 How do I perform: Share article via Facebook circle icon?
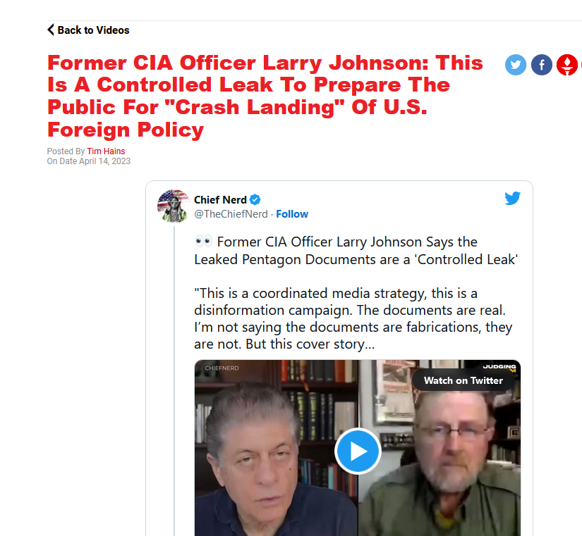coord(542,65)
